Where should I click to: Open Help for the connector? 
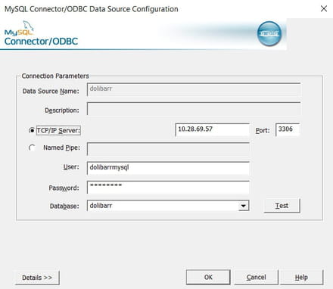click(301, 277)
